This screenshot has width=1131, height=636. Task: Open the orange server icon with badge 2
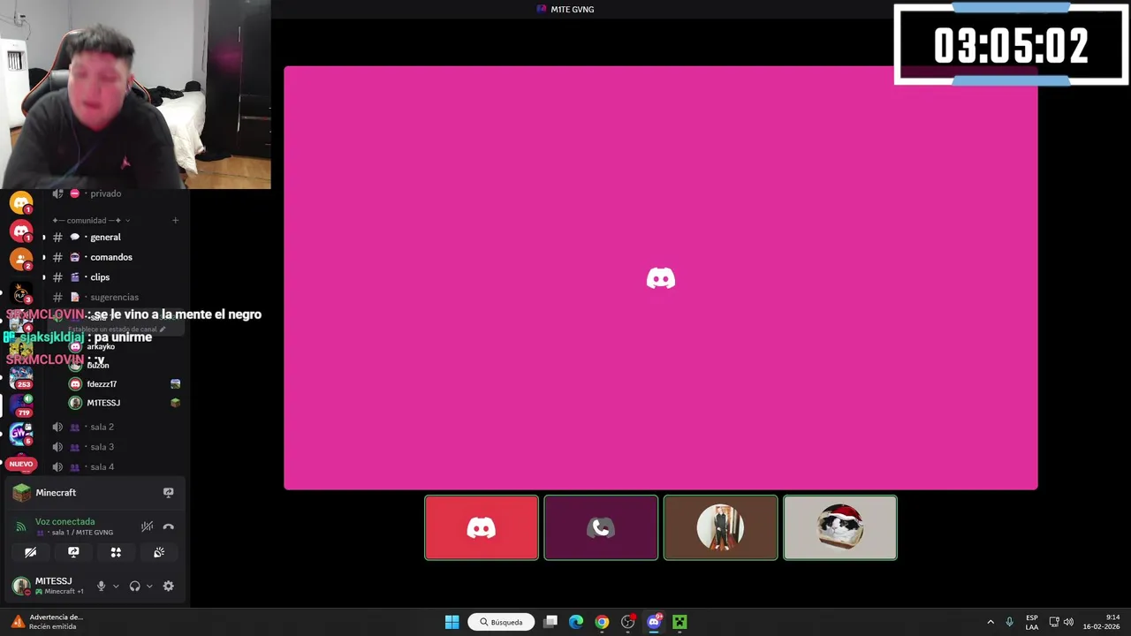pyautogui.click(x=21, y=259)
